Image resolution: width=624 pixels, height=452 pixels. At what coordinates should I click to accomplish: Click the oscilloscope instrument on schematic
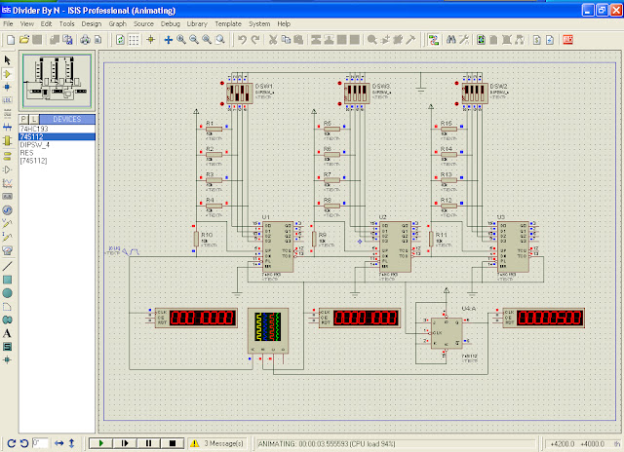pos(268,331)
